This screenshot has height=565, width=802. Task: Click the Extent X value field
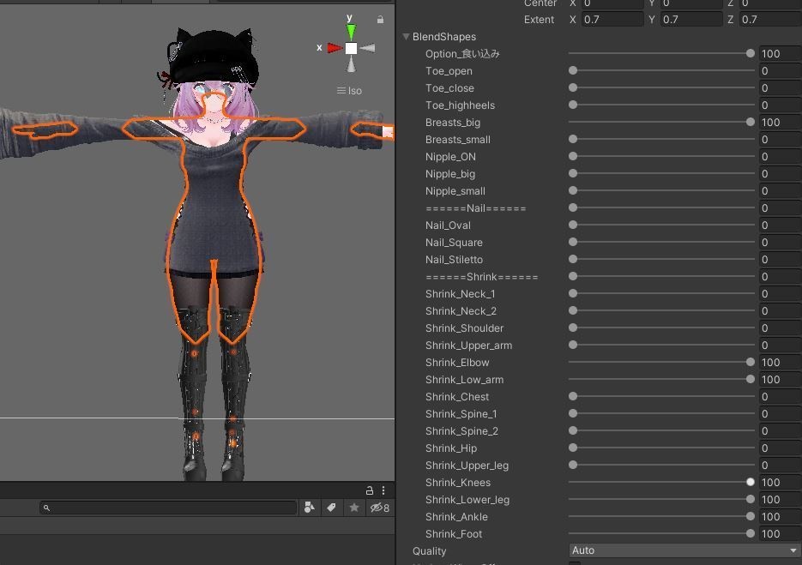612,20
